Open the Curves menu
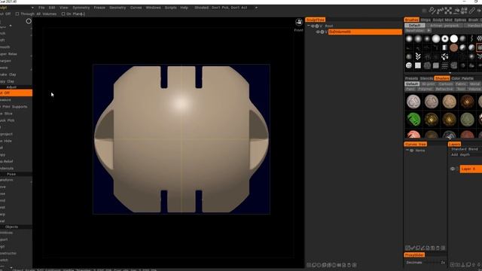Screen dimensions: 482x271 [136, 8]
